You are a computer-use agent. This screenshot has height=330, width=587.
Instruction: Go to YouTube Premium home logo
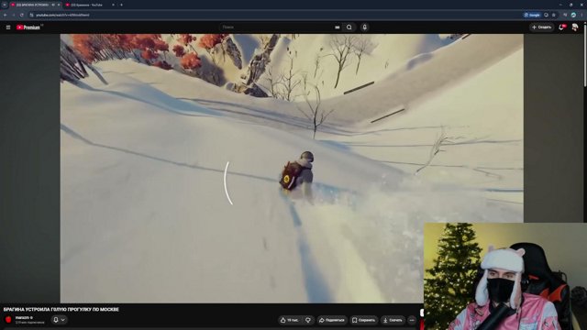(x=28, y=27)
